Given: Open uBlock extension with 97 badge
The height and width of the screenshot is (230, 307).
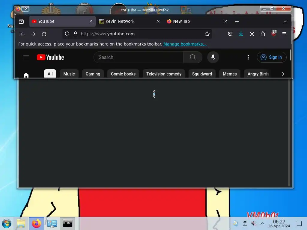Looking at the screenshot, I should point(274,34).
